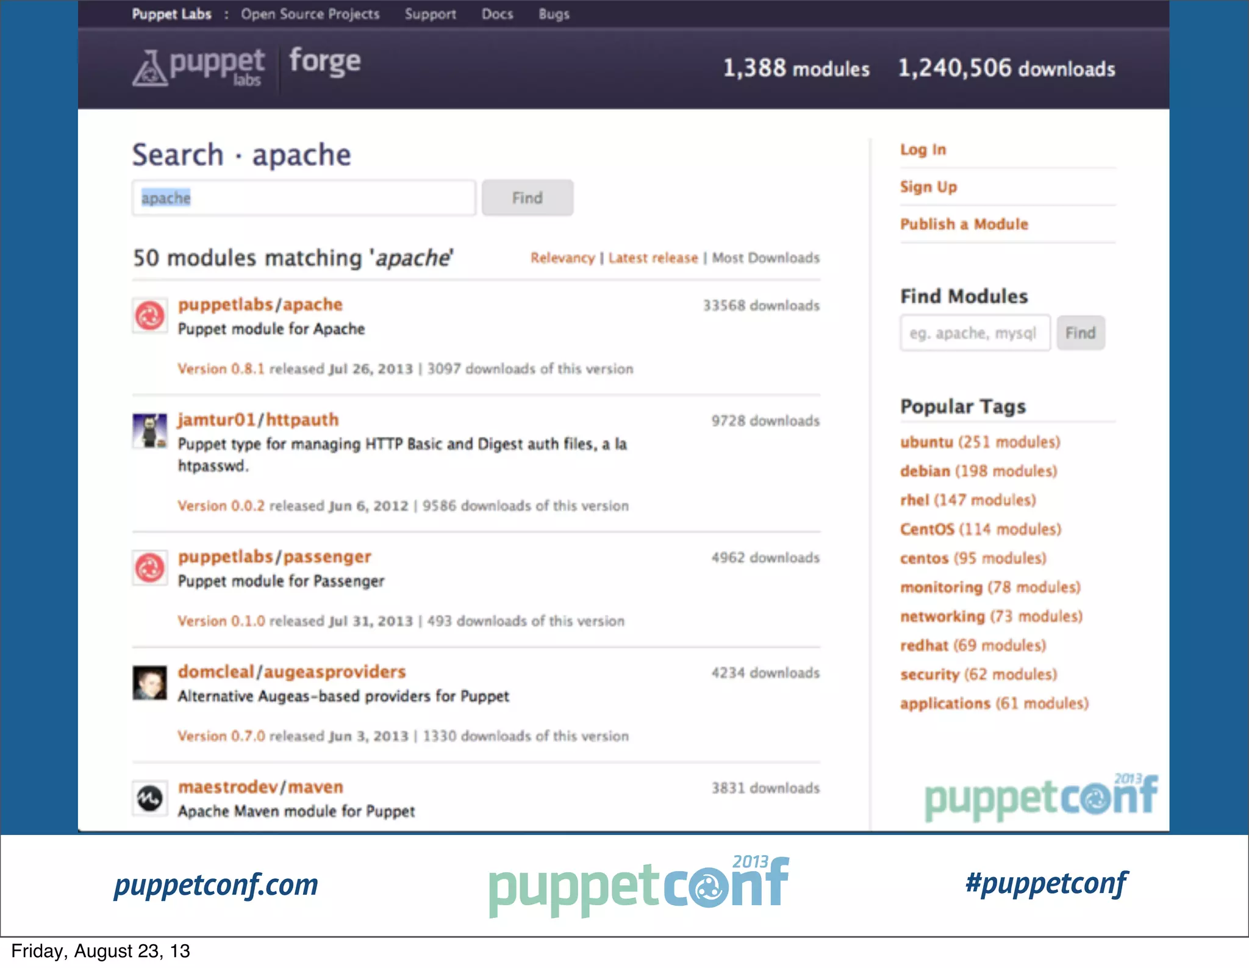Open the Puppet Labs top nav link
The image size is (1249, 968).
[171, 14]
